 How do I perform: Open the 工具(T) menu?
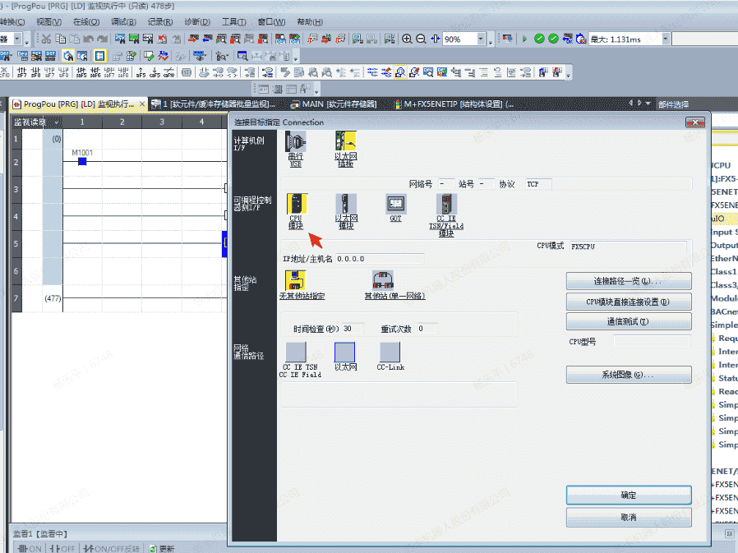(x=234, y=21)
